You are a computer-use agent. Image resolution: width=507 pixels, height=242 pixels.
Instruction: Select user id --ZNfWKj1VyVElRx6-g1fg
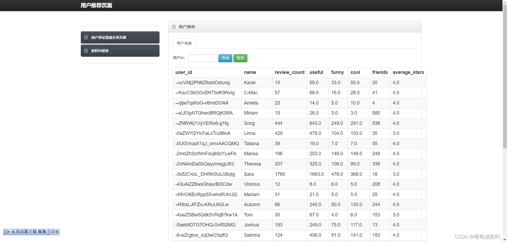pos(202,123)
